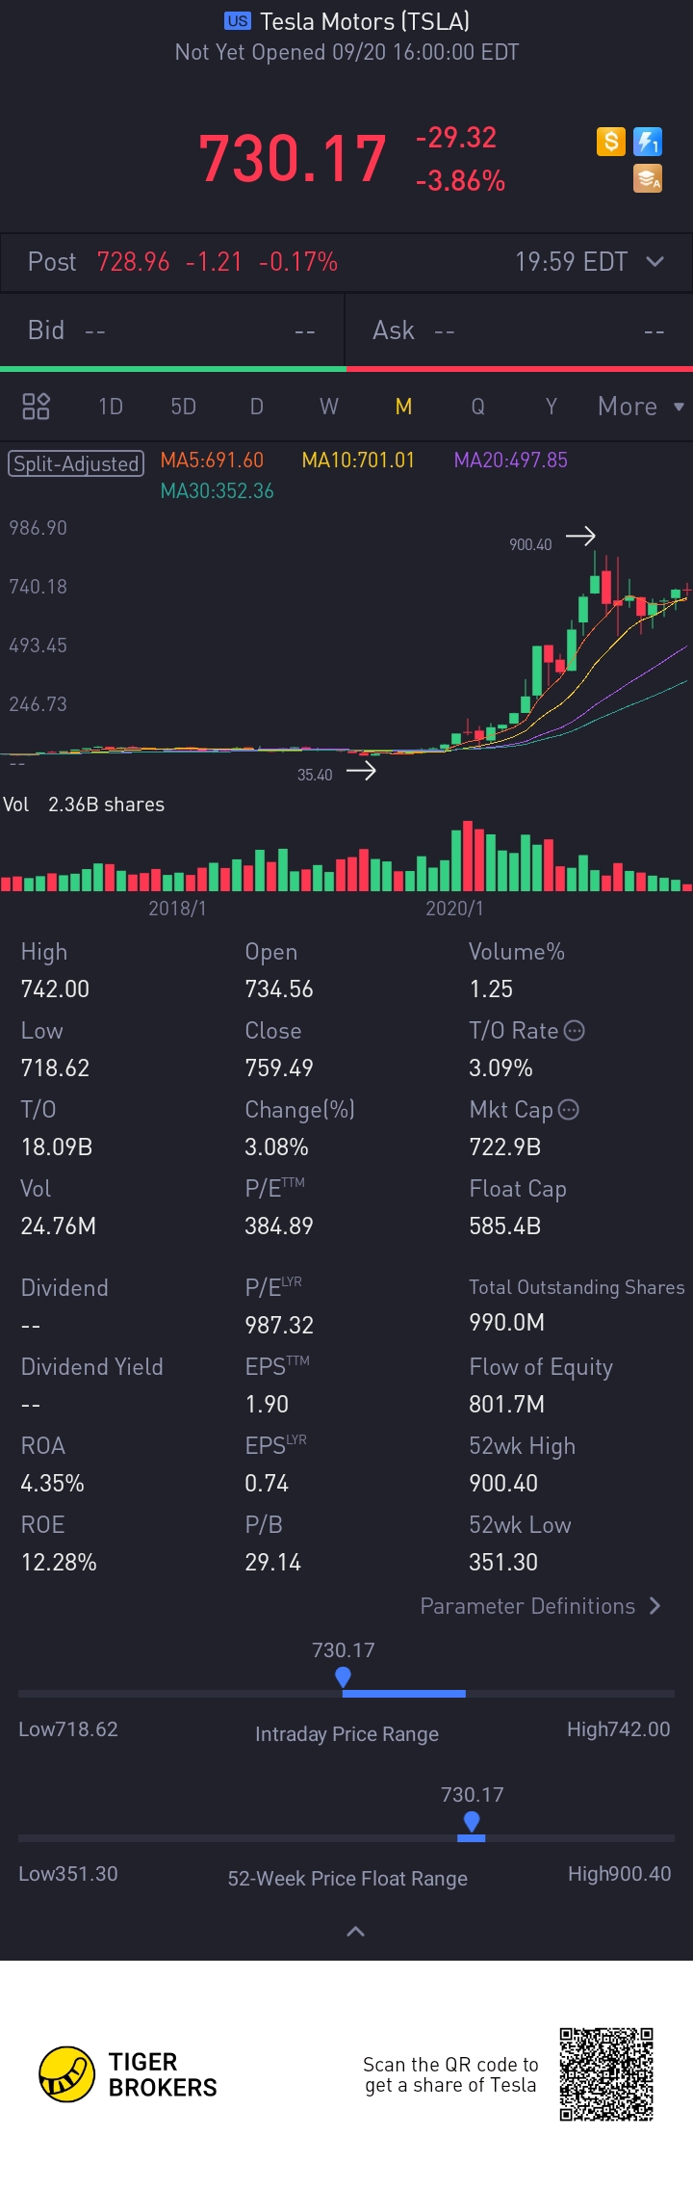Image resolution: width=693 pixels, height=2189 pixels.
Task: Switch to the W weekly chart tab
Action: pos(329,407)
